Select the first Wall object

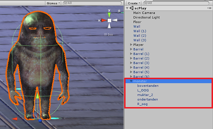(x=137, y=27)
